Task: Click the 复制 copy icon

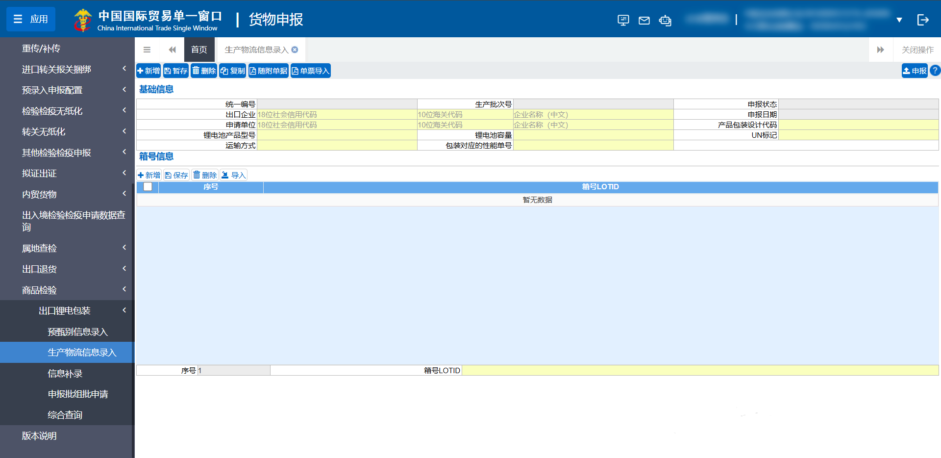Action: (x=225, y=70)
